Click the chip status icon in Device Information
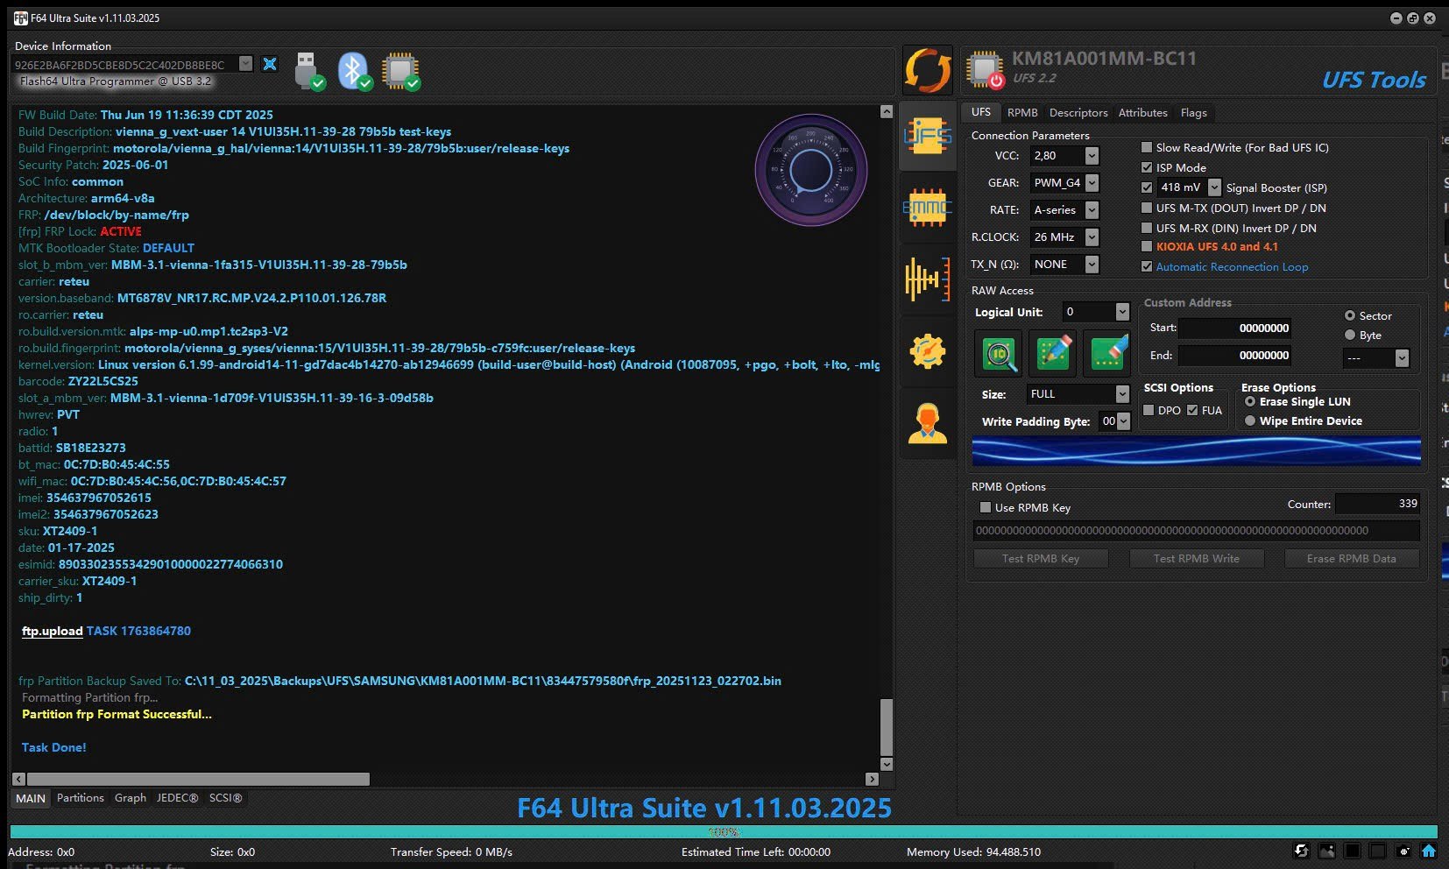The image size is (1449, 869). pyautogui.click(x=401, y=71)
